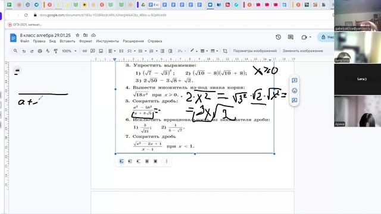Expand numbered list options arrow

[x=157, y=51]
